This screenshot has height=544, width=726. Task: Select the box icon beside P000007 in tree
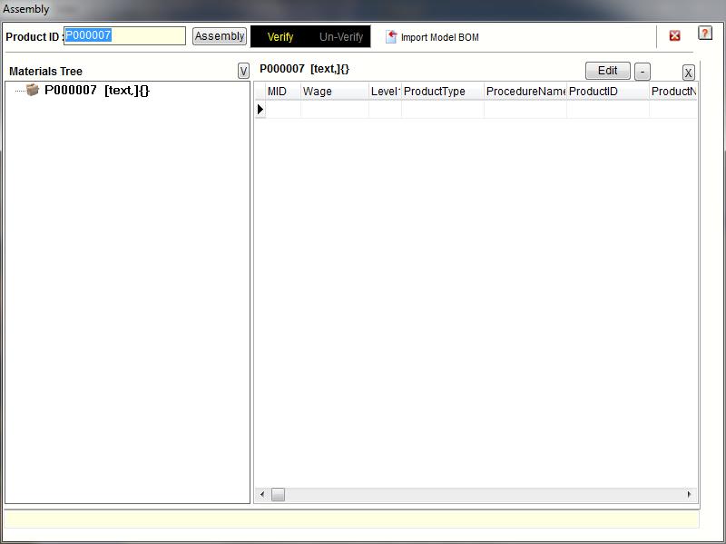pos(33,90)
